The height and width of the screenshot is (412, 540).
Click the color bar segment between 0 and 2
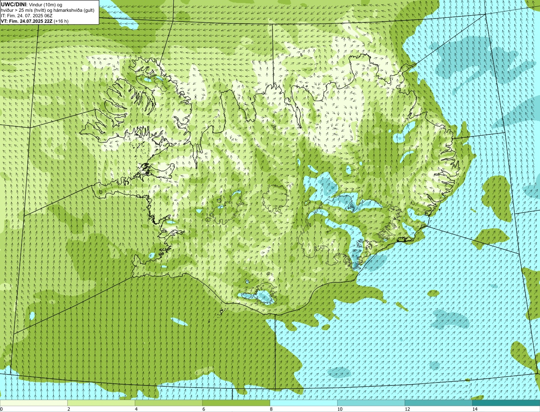34,403
